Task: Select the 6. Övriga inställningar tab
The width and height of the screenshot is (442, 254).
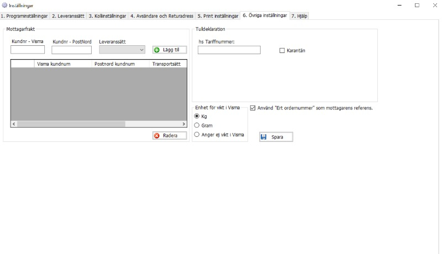Action: click(265, 15)
